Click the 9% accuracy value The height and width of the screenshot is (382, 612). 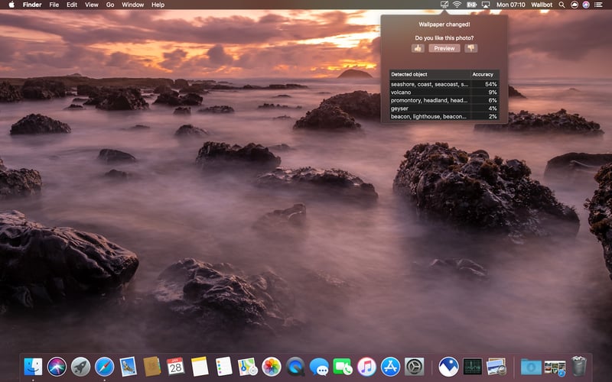493,92
